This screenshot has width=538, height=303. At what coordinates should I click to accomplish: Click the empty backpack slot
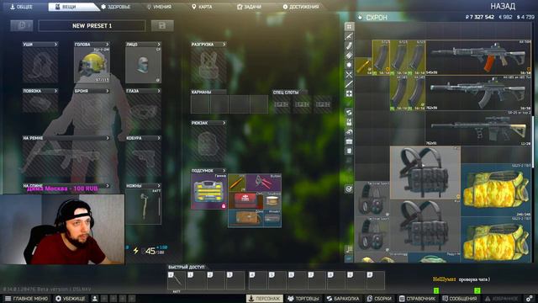pyautogui.click(x=208, y=144)
